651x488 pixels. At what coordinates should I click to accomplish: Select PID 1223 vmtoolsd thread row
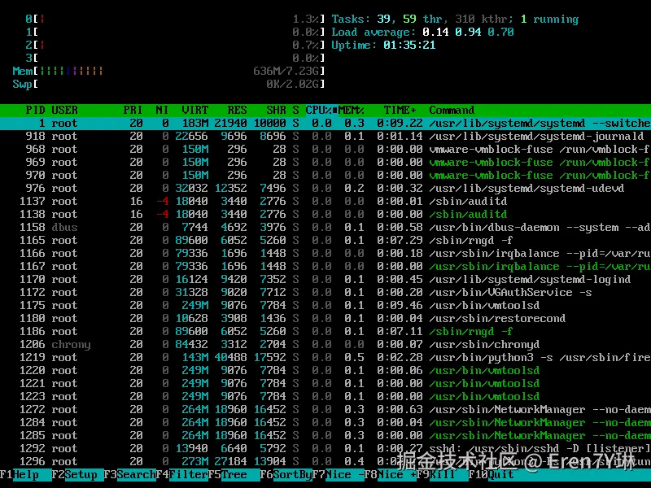(x=325, y=396)
